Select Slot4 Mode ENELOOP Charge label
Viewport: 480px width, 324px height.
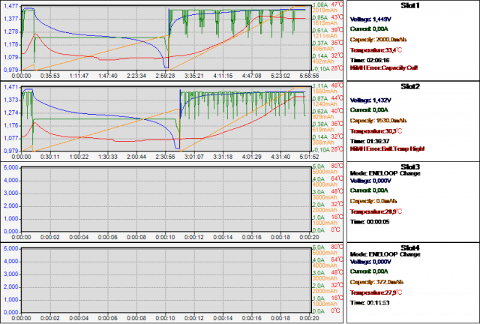385,254
